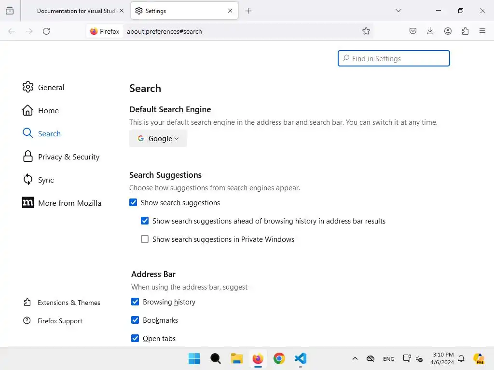Expand the list all tabs chevron
Screen dimensions: 494x370
[x=398, y=11]
